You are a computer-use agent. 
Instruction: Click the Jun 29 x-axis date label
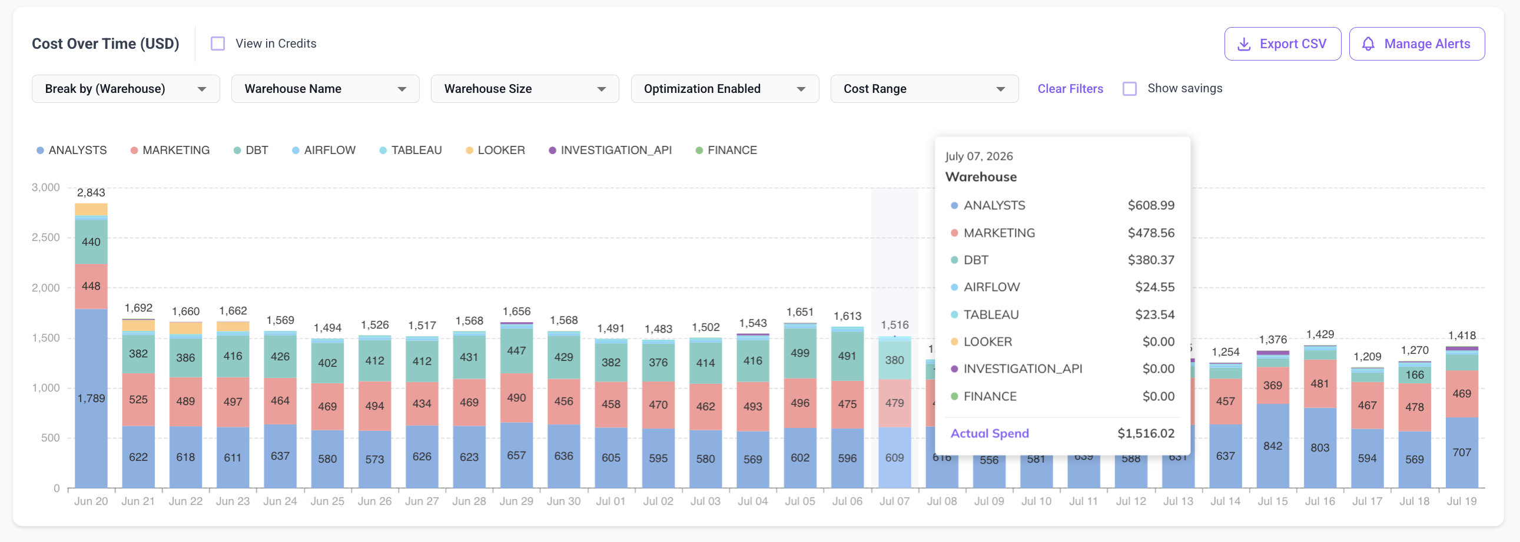(516, 501)
